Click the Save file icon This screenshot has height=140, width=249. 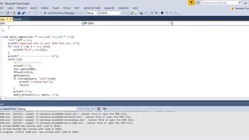pos(19,13)
